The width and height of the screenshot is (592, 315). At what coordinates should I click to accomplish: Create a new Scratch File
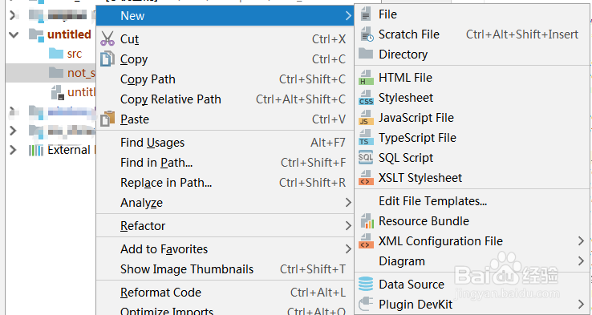[x=472, y=34]
